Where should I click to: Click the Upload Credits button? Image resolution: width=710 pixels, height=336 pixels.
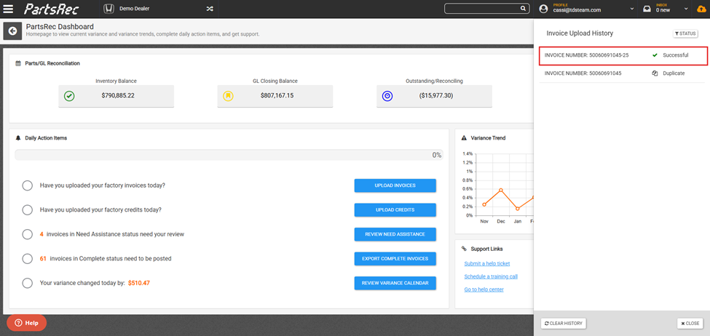point(395,210)
